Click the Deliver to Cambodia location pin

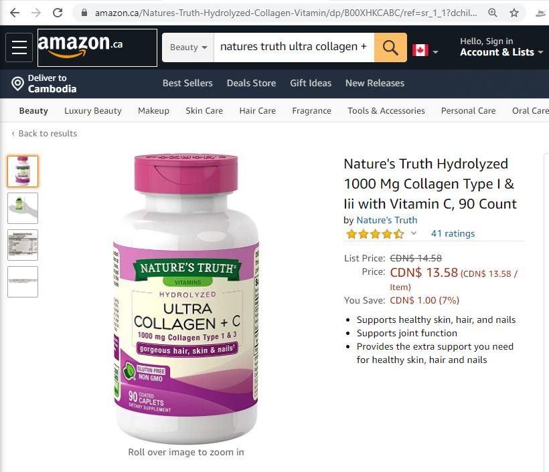17,84
